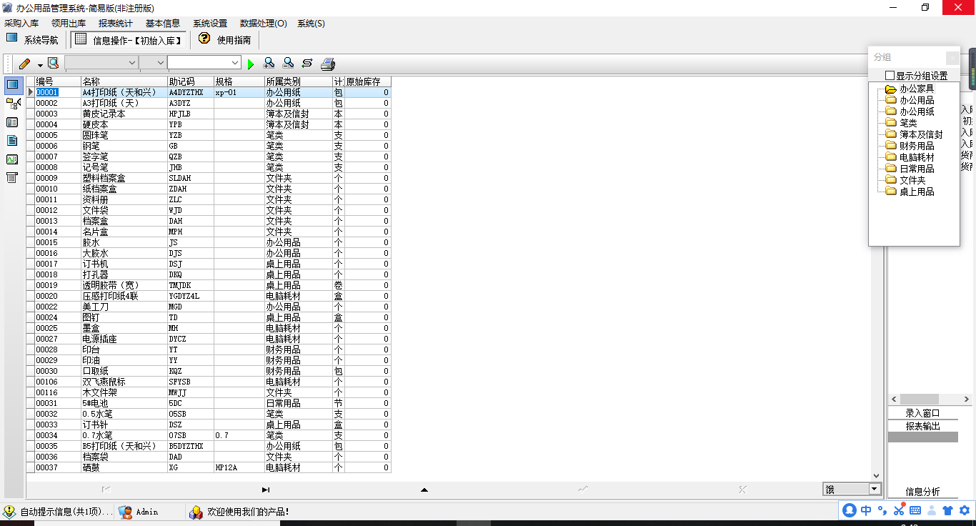Click the 所属类别 column header

pos(298,81)
